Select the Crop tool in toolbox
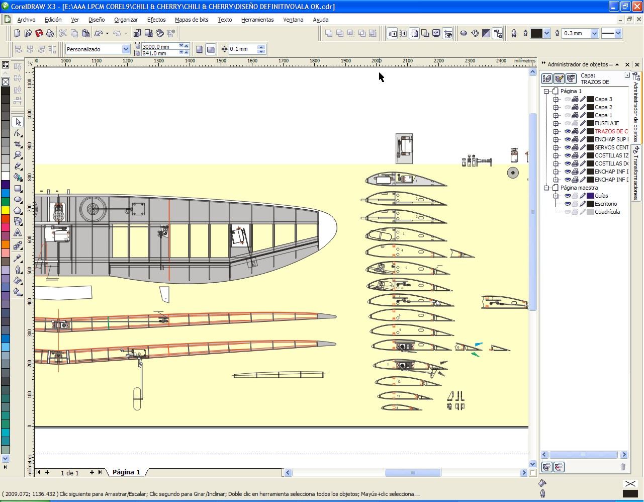 [x=18, y=144]
